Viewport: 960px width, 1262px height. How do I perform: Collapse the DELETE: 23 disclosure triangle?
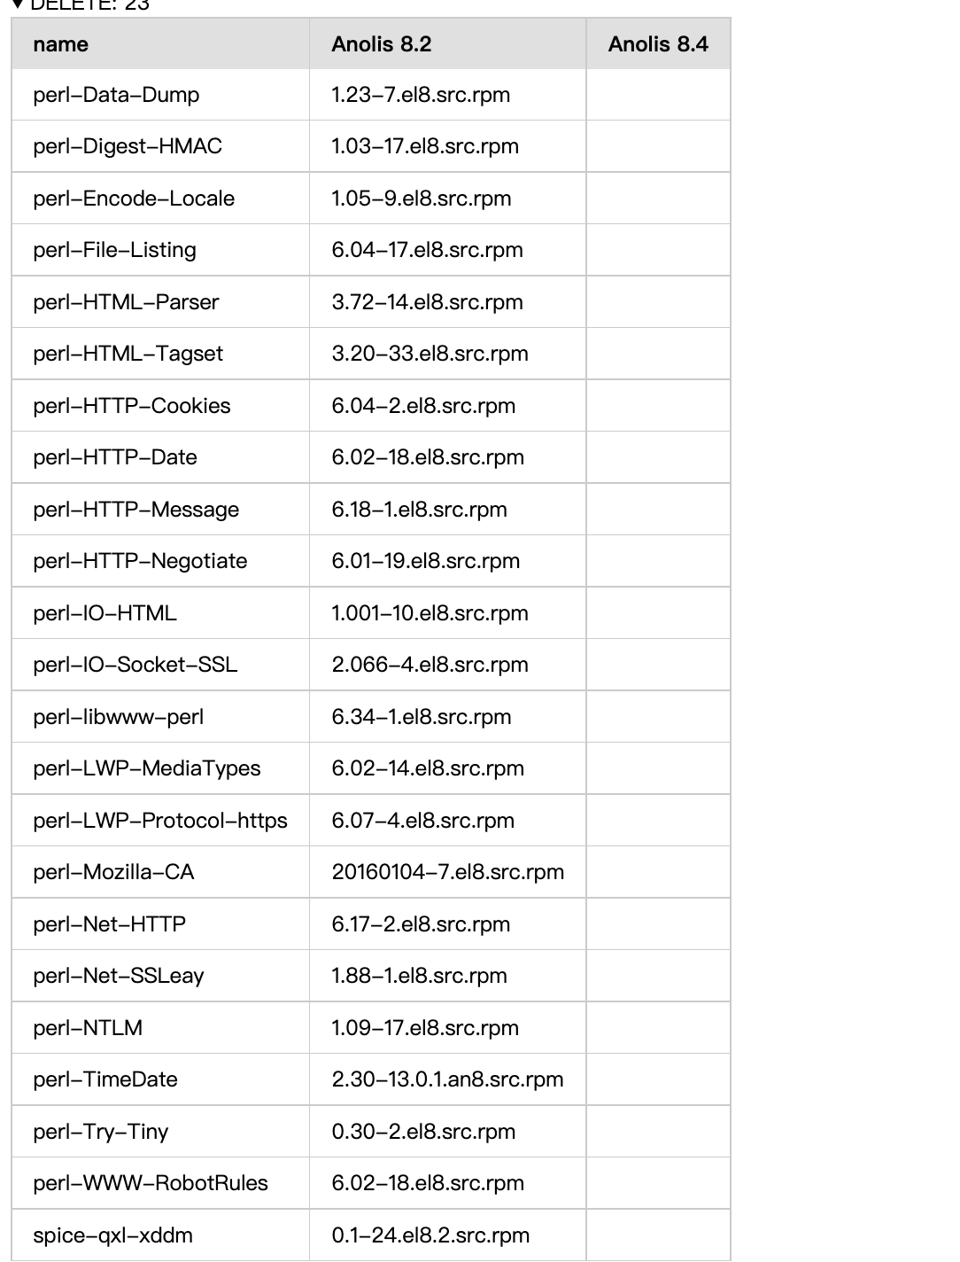(19, 4)
